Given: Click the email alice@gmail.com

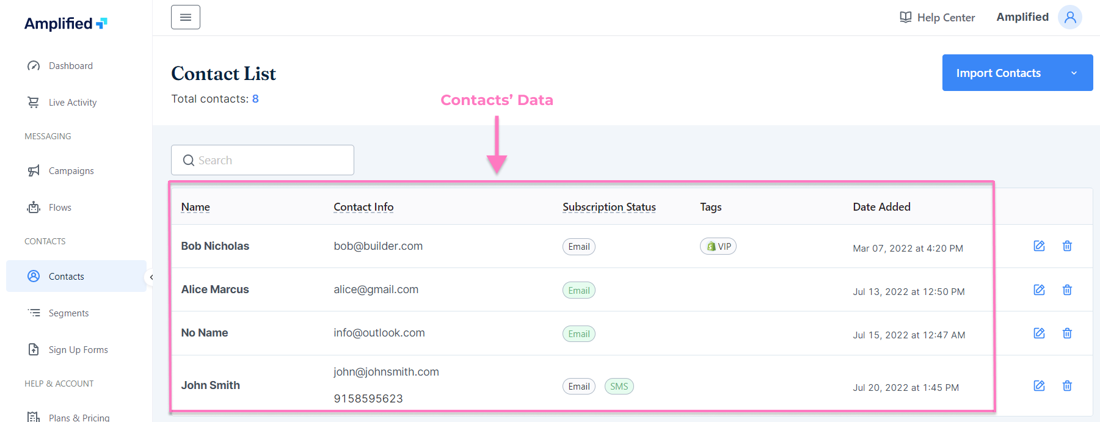Looking at the screenshot, I should tap(376, 289).
